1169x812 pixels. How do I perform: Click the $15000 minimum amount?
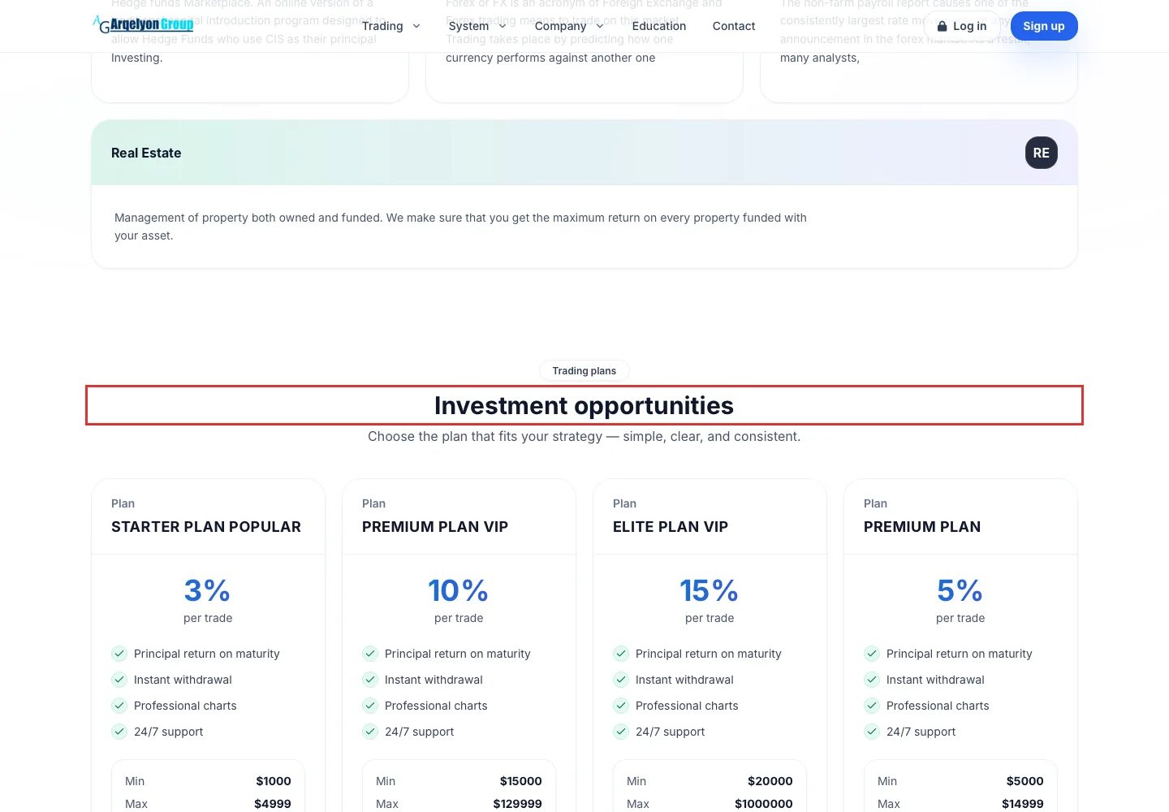click(x=521, y=781)
